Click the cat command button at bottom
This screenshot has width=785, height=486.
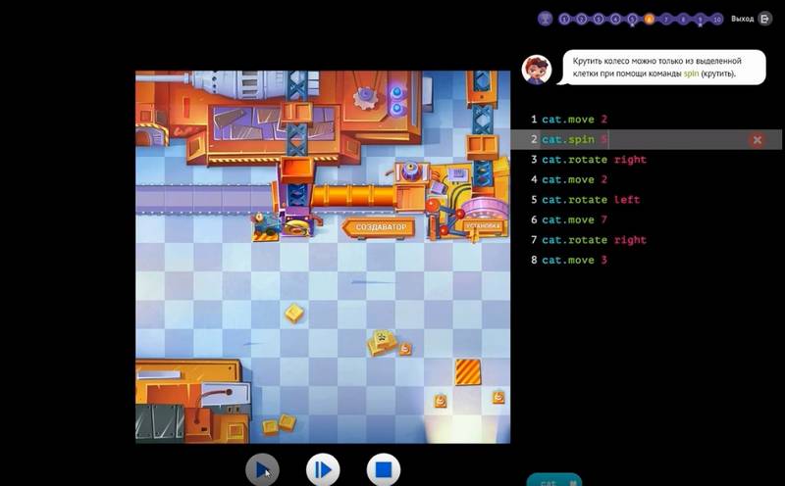[x=553, y=480]
